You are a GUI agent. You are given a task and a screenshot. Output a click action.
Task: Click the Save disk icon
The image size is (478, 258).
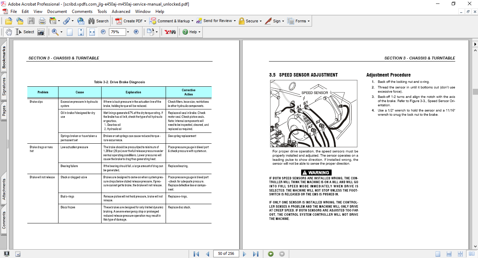[31, 21]
